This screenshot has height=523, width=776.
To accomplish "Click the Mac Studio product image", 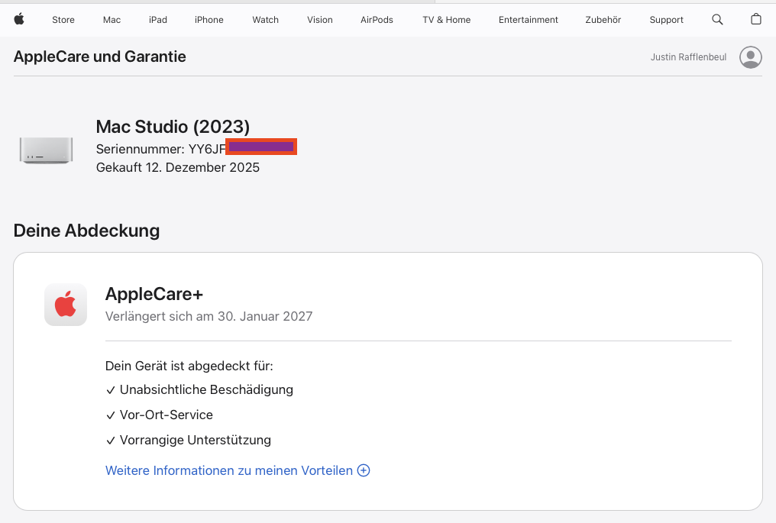I will coord(46,150).
